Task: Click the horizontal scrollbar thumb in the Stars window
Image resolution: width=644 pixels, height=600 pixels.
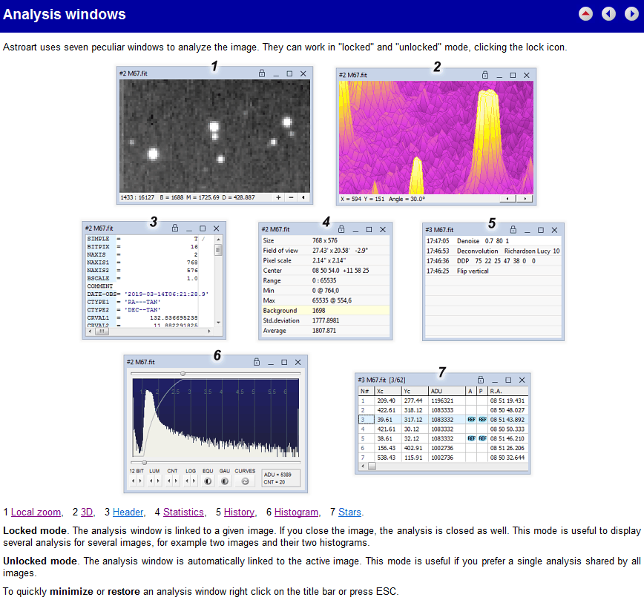Action: coord(372,466)
